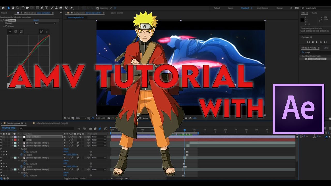Select the Selection arrow tool
Viewport: 331px width, 186px height.
[x=9, y=8]
